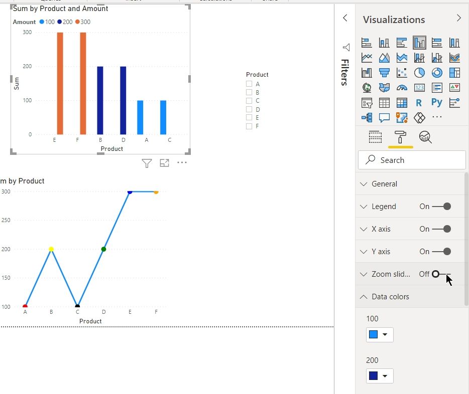This screenshot has height=394, width=469.
Task: Select the Donut chart visual
Action: (437, 73)
